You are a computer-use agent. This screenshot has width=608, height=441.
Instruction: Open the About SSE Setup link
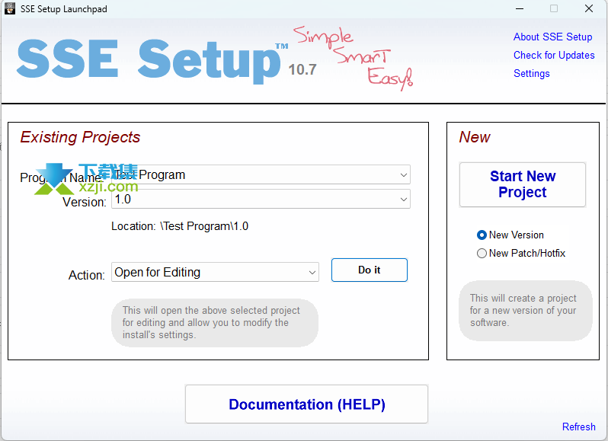(552, 37)
